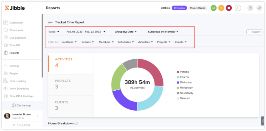The height and width of the screenshot is (131, 266).
Task: Click the Time Off & Holidays icon
Action: point(6,96)
